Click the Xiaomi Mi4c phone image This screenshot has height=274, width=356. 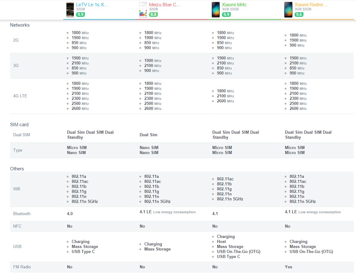[x=215, y=9]
